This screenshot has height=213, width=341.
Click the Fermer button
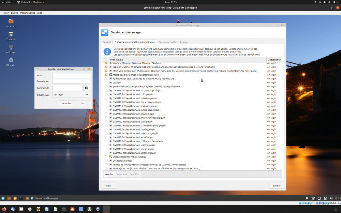point(277,186)
